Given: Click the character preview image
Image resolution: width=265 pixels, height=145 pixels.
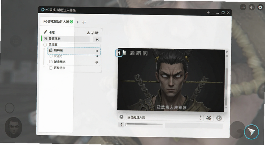Looking at the screenshot, I should pos(171,80).
